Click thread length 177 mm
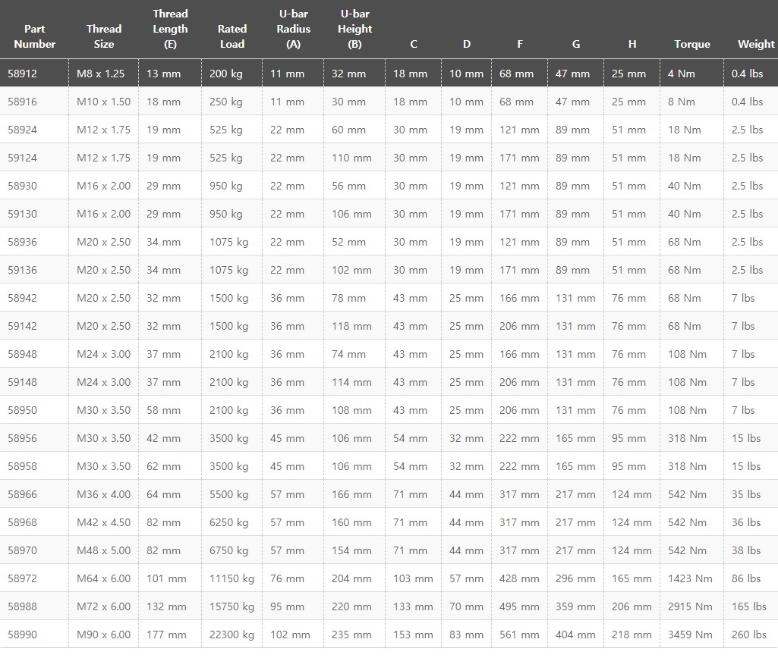The height and width of the screenshot is (658, 778). click(166, 634)
